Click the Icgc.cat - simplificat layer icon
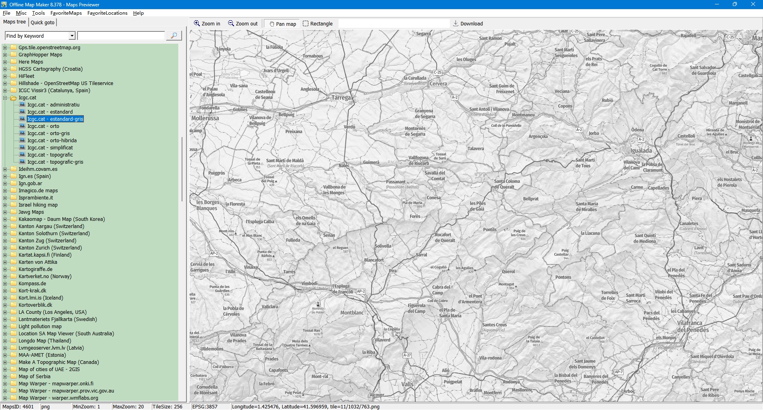The width and height of the screenshot is (763, 410). click(22, 148)
